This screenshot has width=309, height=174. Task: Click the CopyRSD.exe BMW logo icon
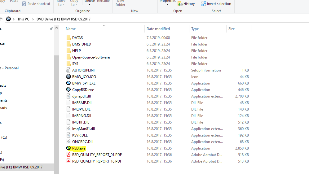[x=68, y=89]
